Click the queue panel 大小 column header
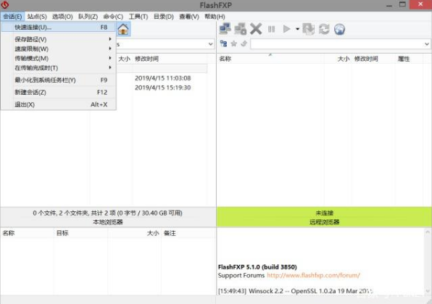The width and height of the screenshot is (432, 304). [x=134, y=233]
